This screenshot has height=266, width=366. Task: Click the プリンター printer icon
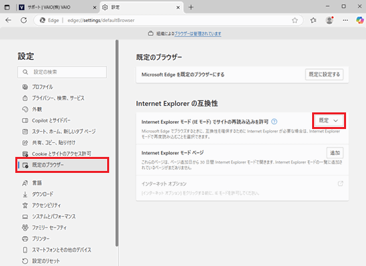(25, 239)
